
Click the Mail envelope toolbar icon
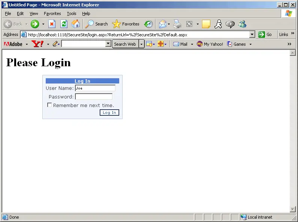(162, 24)
